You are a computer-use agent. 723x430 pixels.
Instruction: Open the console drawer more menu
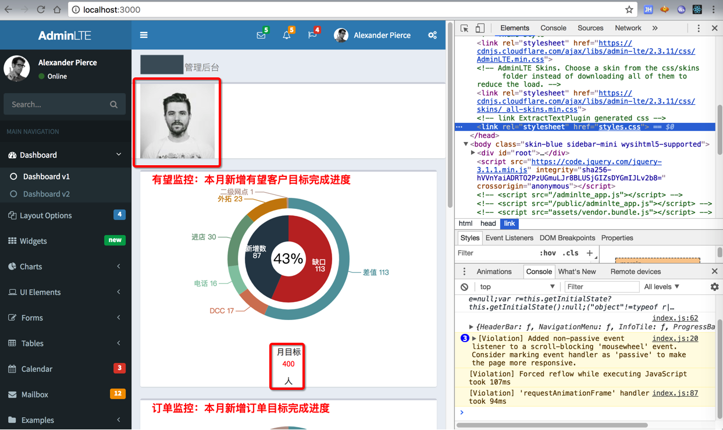464,272
